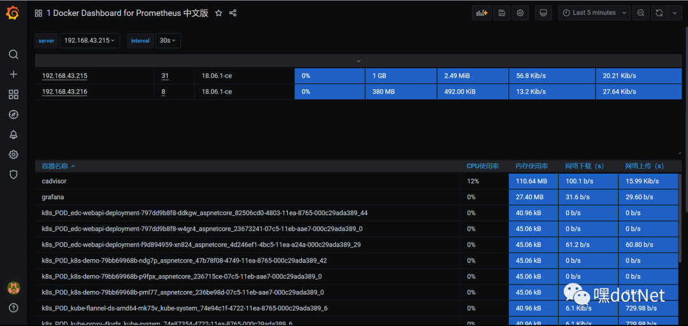Click the interval variable label
688x326 pixels.
(x=140, y=40)
